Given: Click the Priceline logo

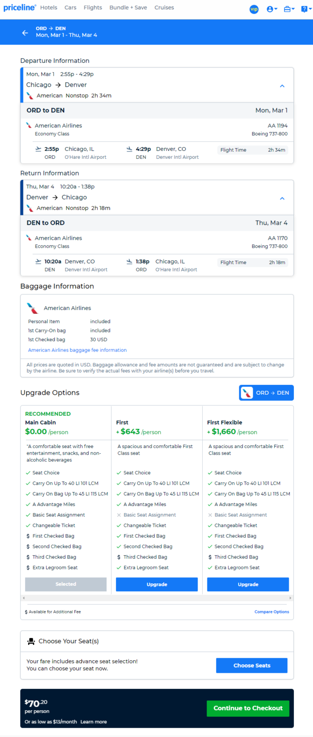Looking at the screenshot, I should (20, 7).
